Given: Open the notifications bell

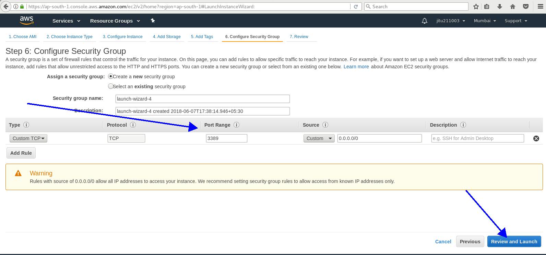Looking at the screenshot, I should 425,21.
